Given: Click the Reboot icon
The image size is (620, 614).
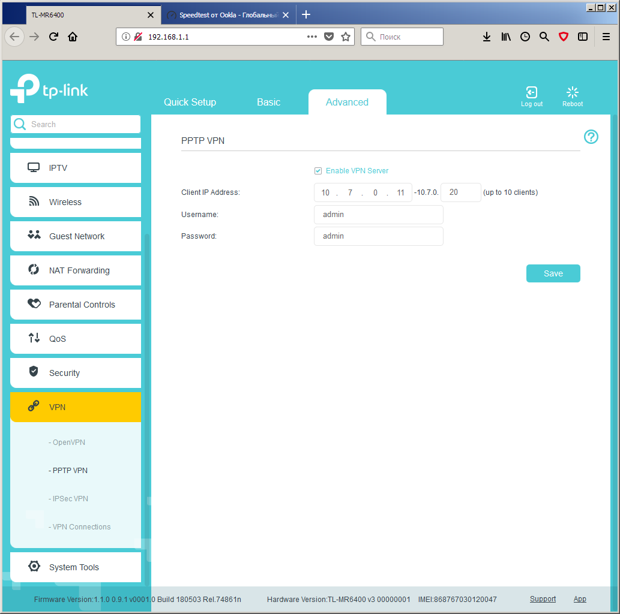Looking at the screenshot, I should click(572, 92).
